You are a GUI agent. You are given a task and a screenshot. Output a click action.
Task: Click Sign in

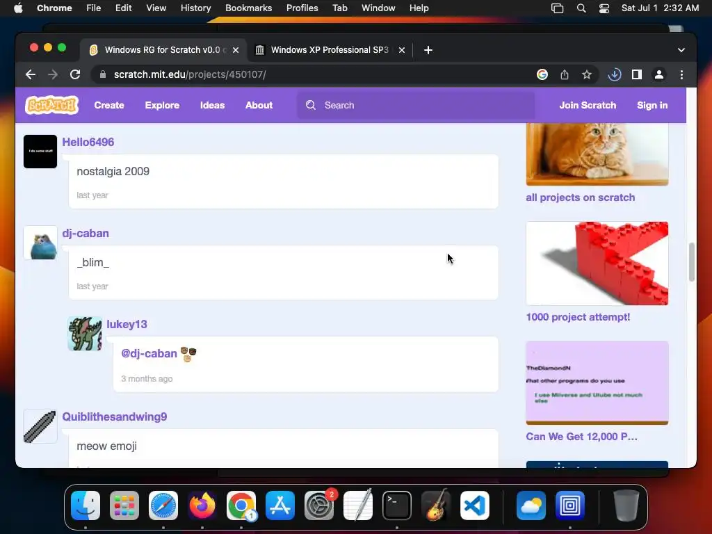coord(652,105)
